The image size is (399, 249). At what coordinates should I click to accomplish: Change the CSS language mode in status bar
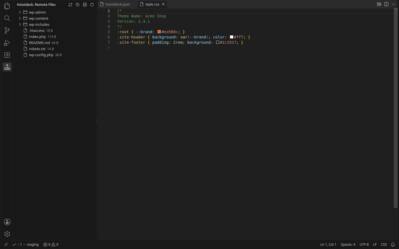tap(384, 245)
